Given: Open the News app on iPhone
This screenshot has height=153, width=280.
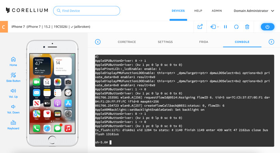Looking at the screenshot, I should 36,103.
